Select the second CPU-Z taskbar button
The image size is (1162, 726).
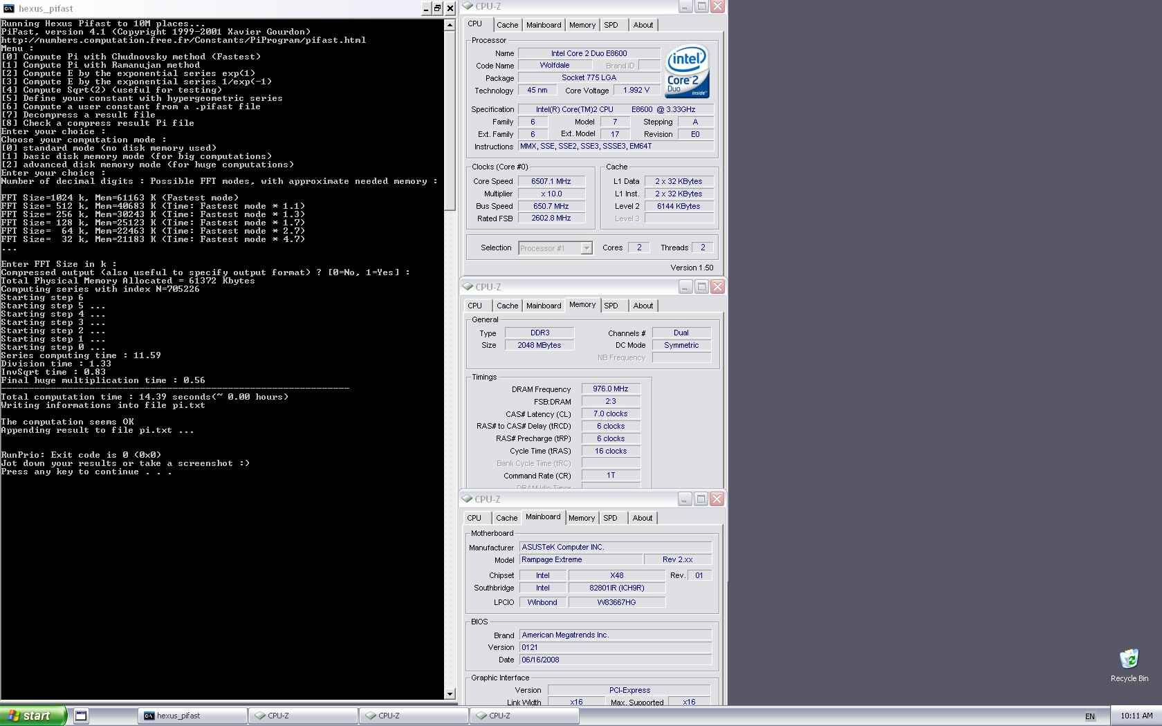[x=414, y=716]
